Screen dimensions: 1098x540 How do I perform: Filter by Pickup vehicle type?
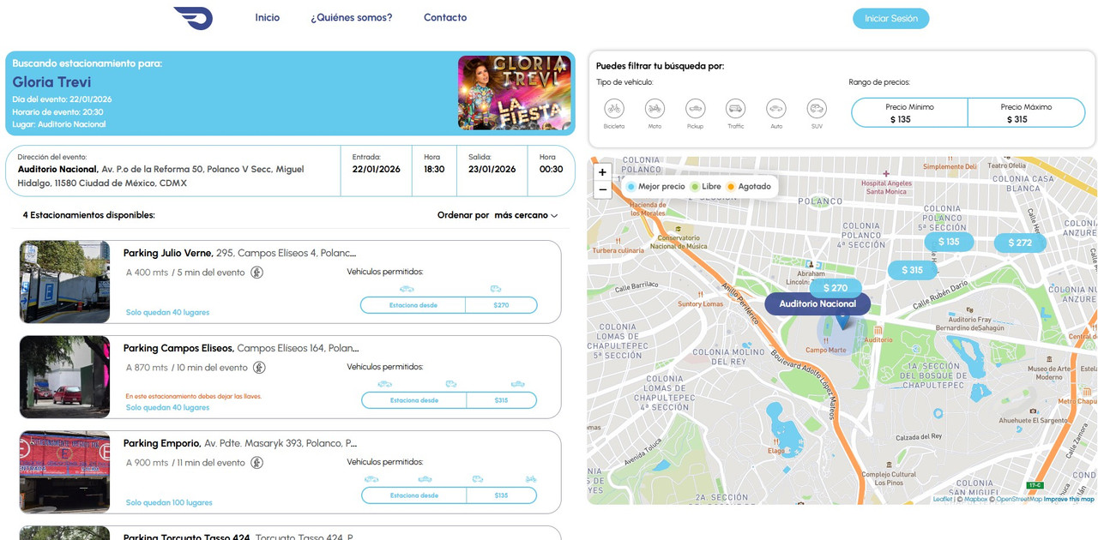pyautogui.click(x=695, y=109)
